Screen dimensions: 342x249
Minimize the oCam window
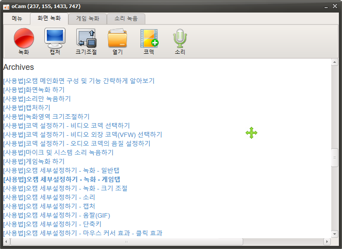coord(326,7)
